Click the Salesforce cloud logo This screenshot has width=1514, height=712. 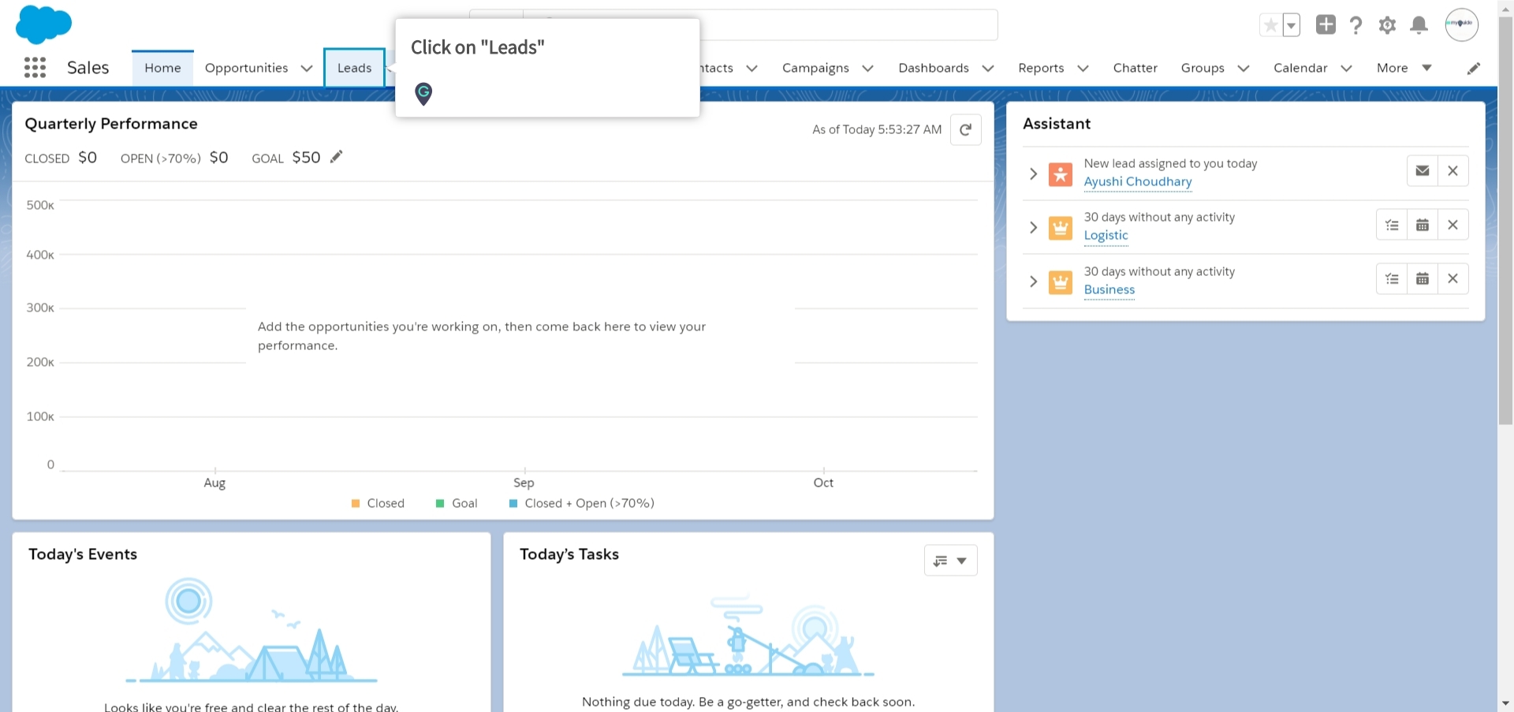tap(43, 24)
